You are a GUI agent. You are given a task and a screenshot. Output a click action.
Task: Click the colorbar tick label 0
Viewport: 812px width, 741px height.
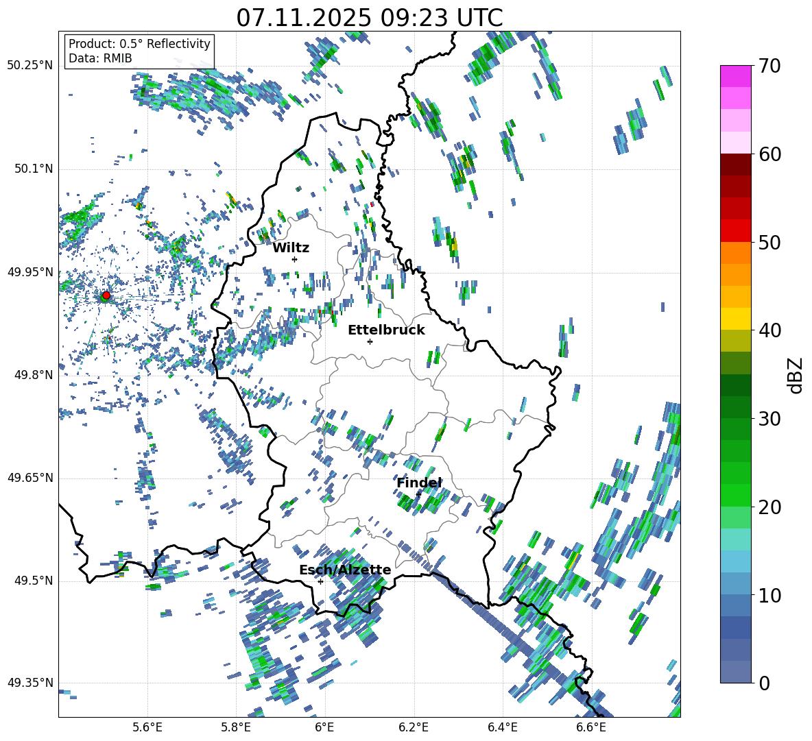pos(764,683)
